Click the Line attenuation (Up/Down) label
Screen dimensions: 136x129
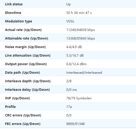28,56
